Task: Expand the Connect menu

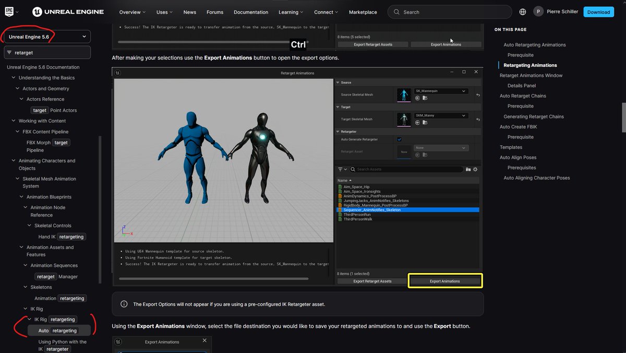Action: (x=326, y=12)
